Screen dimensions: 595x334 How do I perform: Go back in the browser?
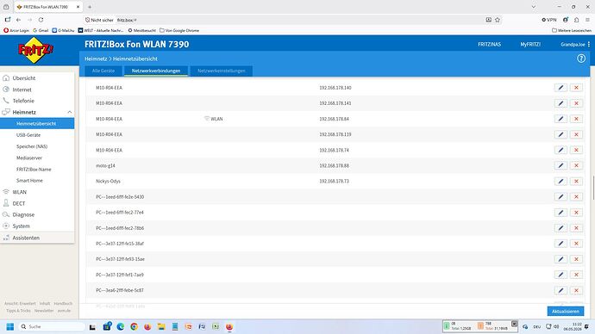point(18,20)
